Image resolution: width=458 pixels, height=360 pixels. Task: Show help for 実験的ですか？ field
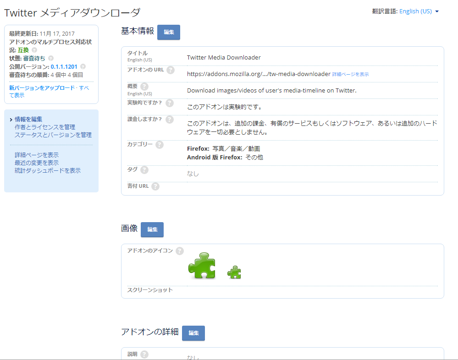click(x=170, y=103)
